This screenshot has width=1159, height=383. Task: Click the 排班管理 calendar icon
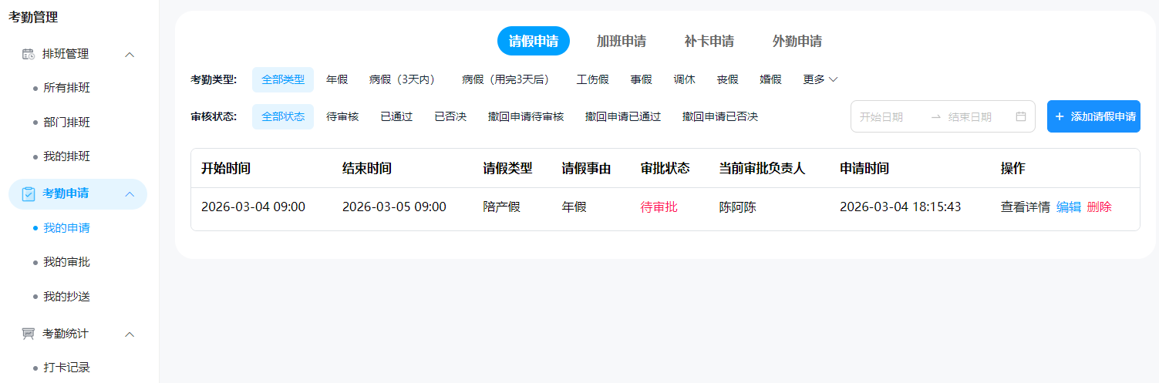pos(29,54)
